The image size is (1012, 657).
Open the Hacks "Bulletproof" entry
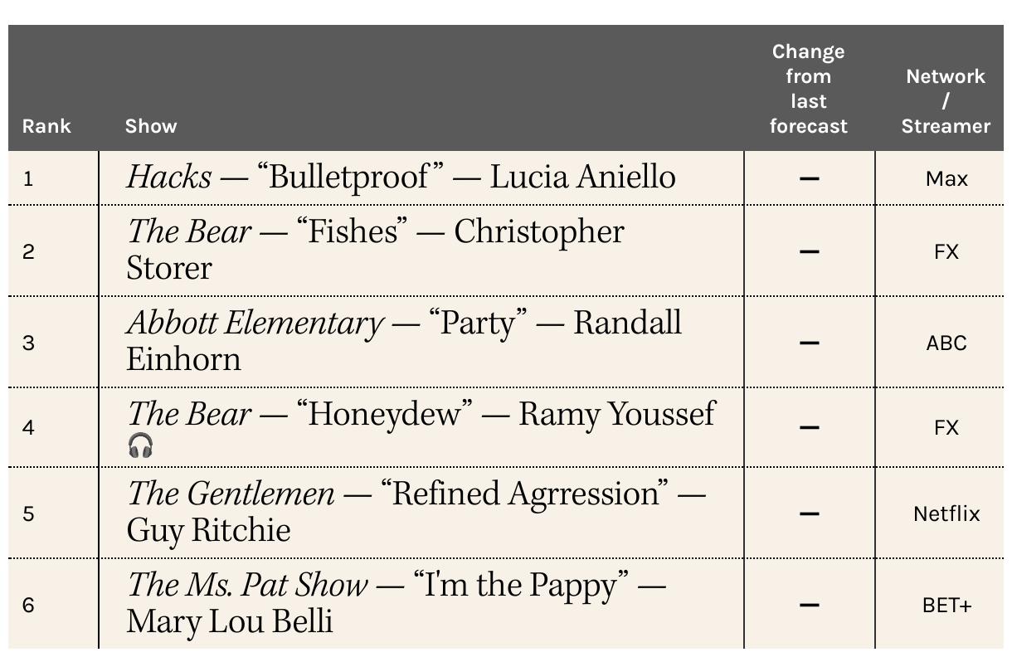[401, 177]
